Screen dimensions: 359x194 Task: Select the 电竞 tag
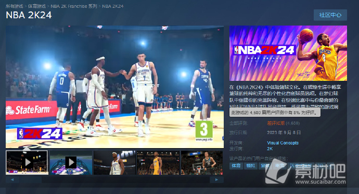pyautogui.click(x=279, y=166)
